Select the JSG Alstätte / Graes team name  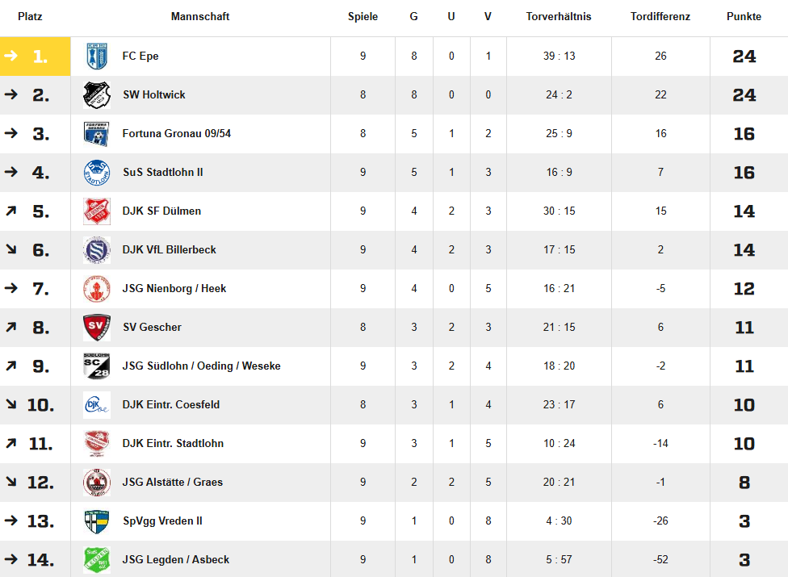(173, 482)
